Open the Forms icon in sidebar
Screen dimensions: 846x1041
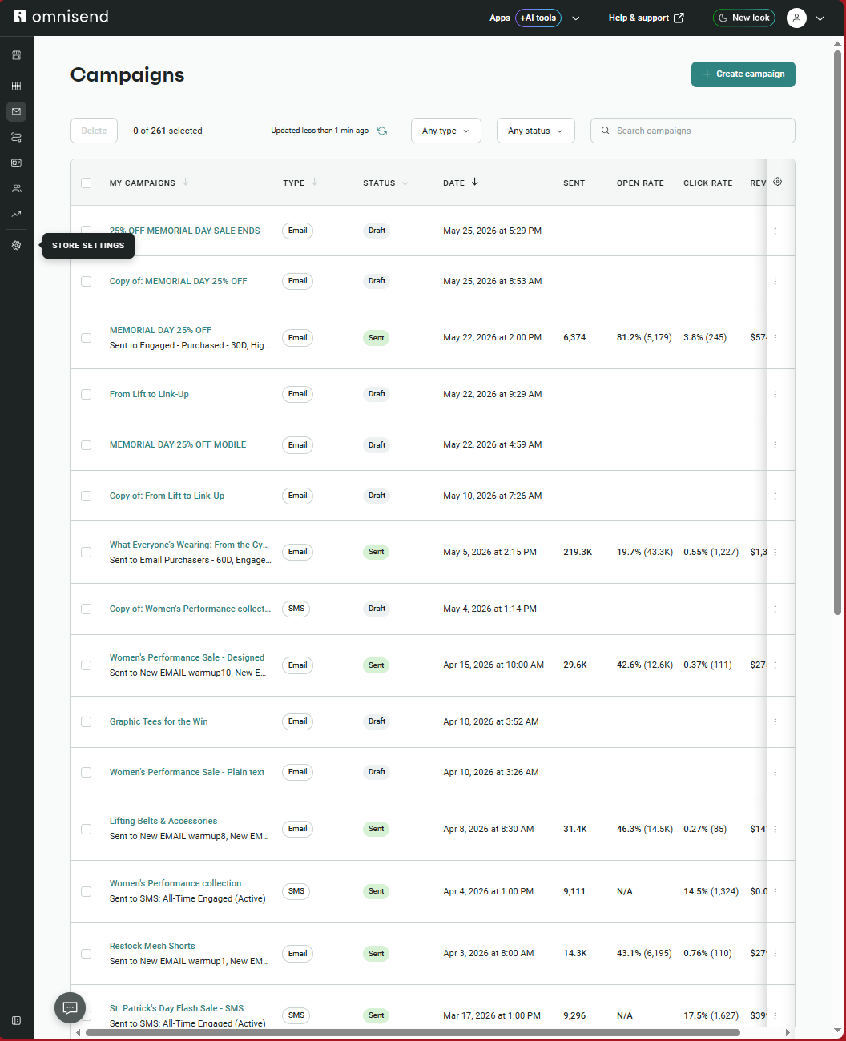[x=16, y=163]
